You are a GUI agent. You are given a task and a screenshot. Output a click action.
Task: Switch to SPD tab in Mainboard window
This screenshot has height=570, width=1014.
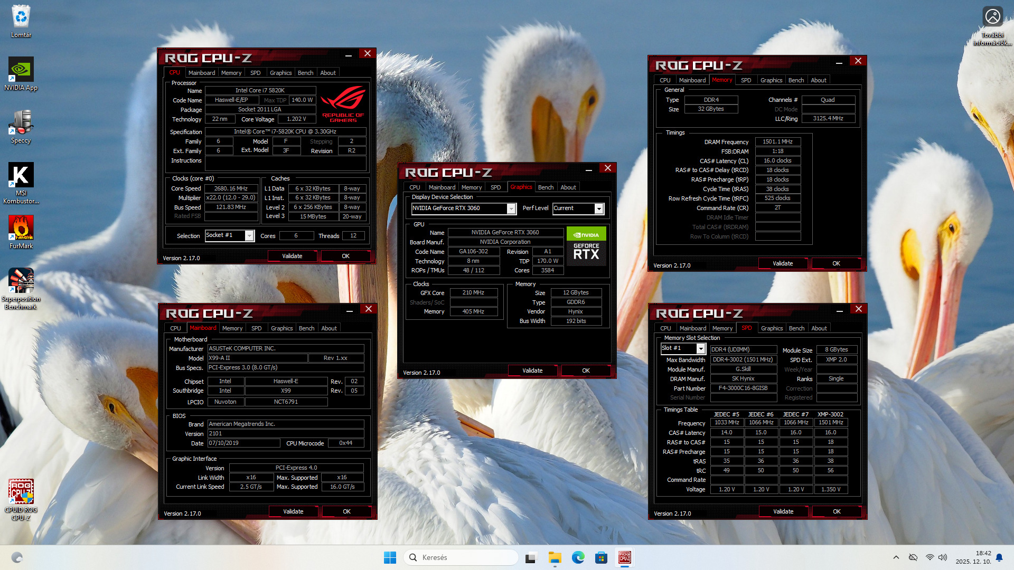256,328
